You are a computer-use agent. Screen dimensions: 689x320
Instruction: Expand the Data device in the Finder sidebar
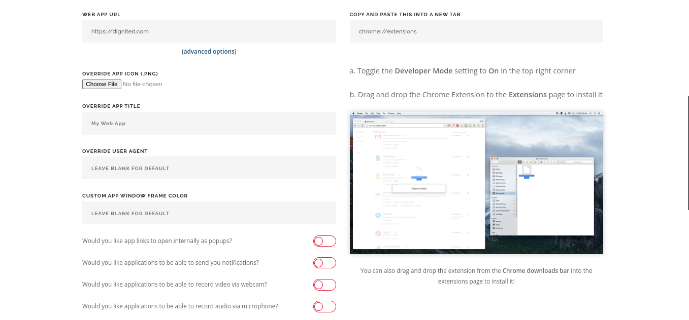pos(514,201)
